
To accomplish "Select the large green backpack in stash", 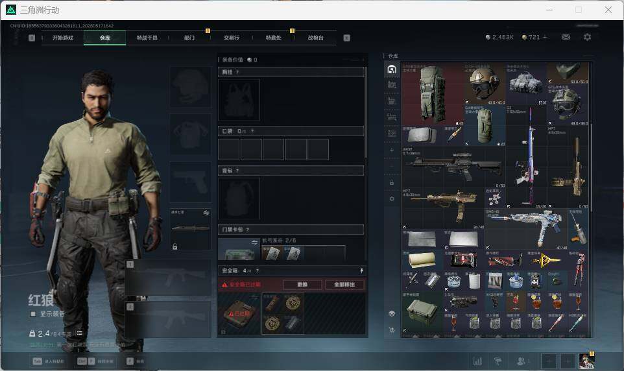I will point(433,94).
